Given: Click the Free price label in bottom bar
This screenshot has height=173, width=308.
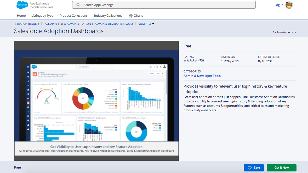Looking at the screenshot, I should [18, 168].
